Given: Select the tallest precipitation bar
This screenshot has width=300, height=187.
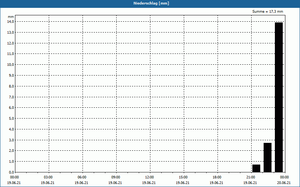Looking at the screenshot, I should point(279,97).
